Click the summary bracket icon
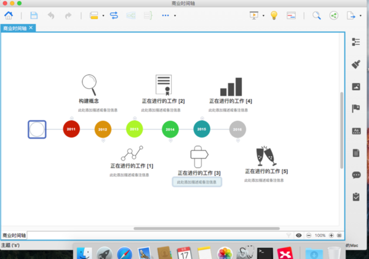Viewport: 369px width, 259px height. (148, 15)
